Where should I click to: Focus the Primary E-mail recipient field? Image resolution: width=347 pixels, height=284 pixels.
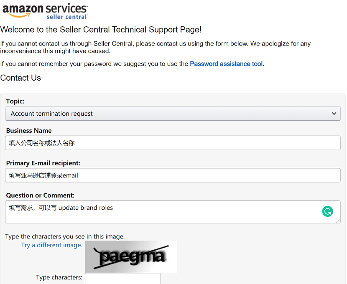[x=173, y=175]
